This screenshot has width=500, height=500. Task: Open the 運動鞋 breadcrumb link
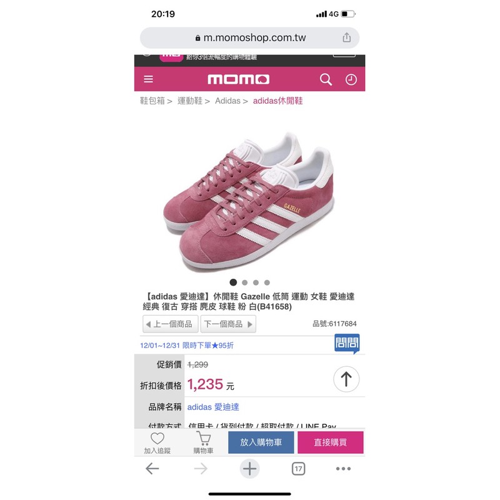[190, 101]
